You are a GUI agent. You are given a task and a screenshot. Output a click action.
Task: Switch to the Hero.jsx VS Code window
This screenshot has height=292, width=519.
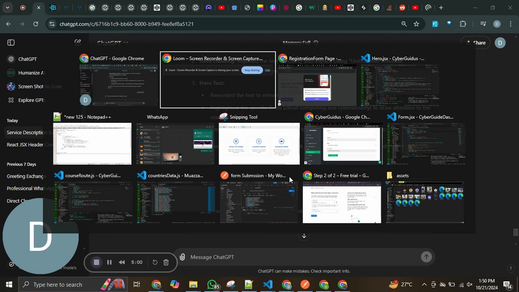click(400, 80)
